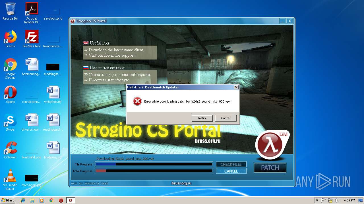Viewport: 364px width, 204px height.
Task: Launch Opera from the desktop shortcut
Action: [x=10, y=95]
